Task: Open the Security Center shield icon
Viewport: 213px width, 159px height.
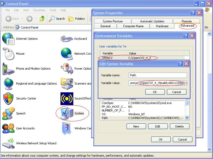Action: (x=8, y=98)
